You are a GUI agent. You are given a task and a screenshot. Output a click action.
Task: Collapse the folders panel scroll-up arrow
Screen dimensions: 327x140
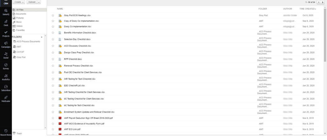click(x=45, y=36)
